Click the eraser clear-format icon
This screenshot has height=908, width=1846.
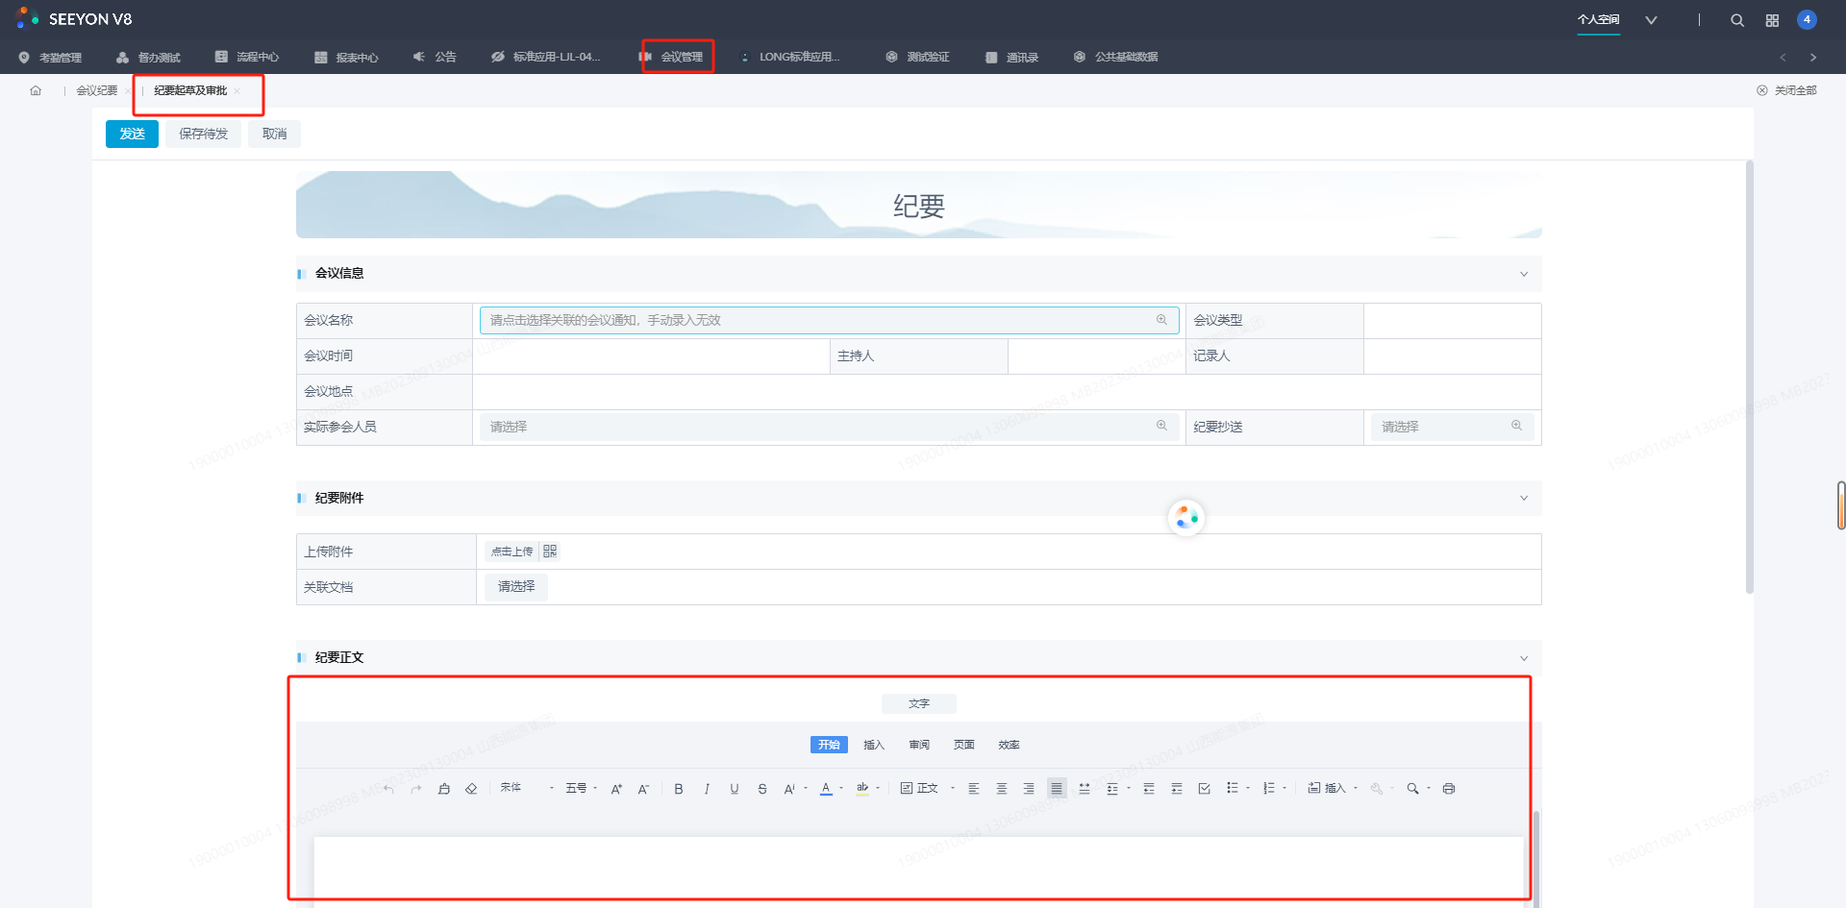(471, 789)
